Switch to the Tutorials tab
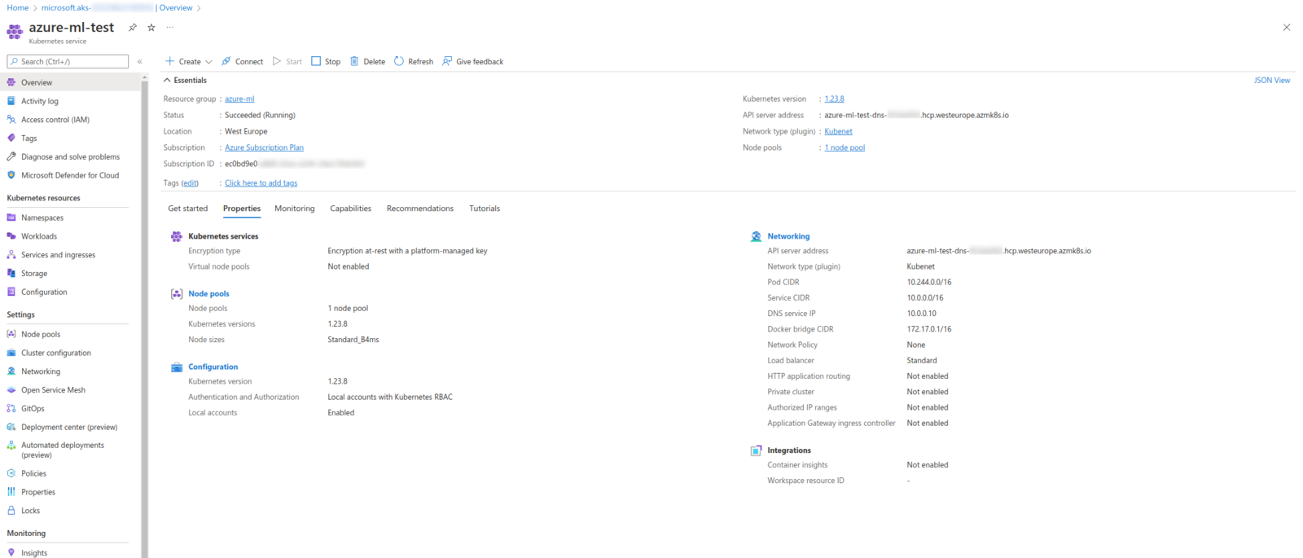The image size is (1303, 558). tap(485, 209)
